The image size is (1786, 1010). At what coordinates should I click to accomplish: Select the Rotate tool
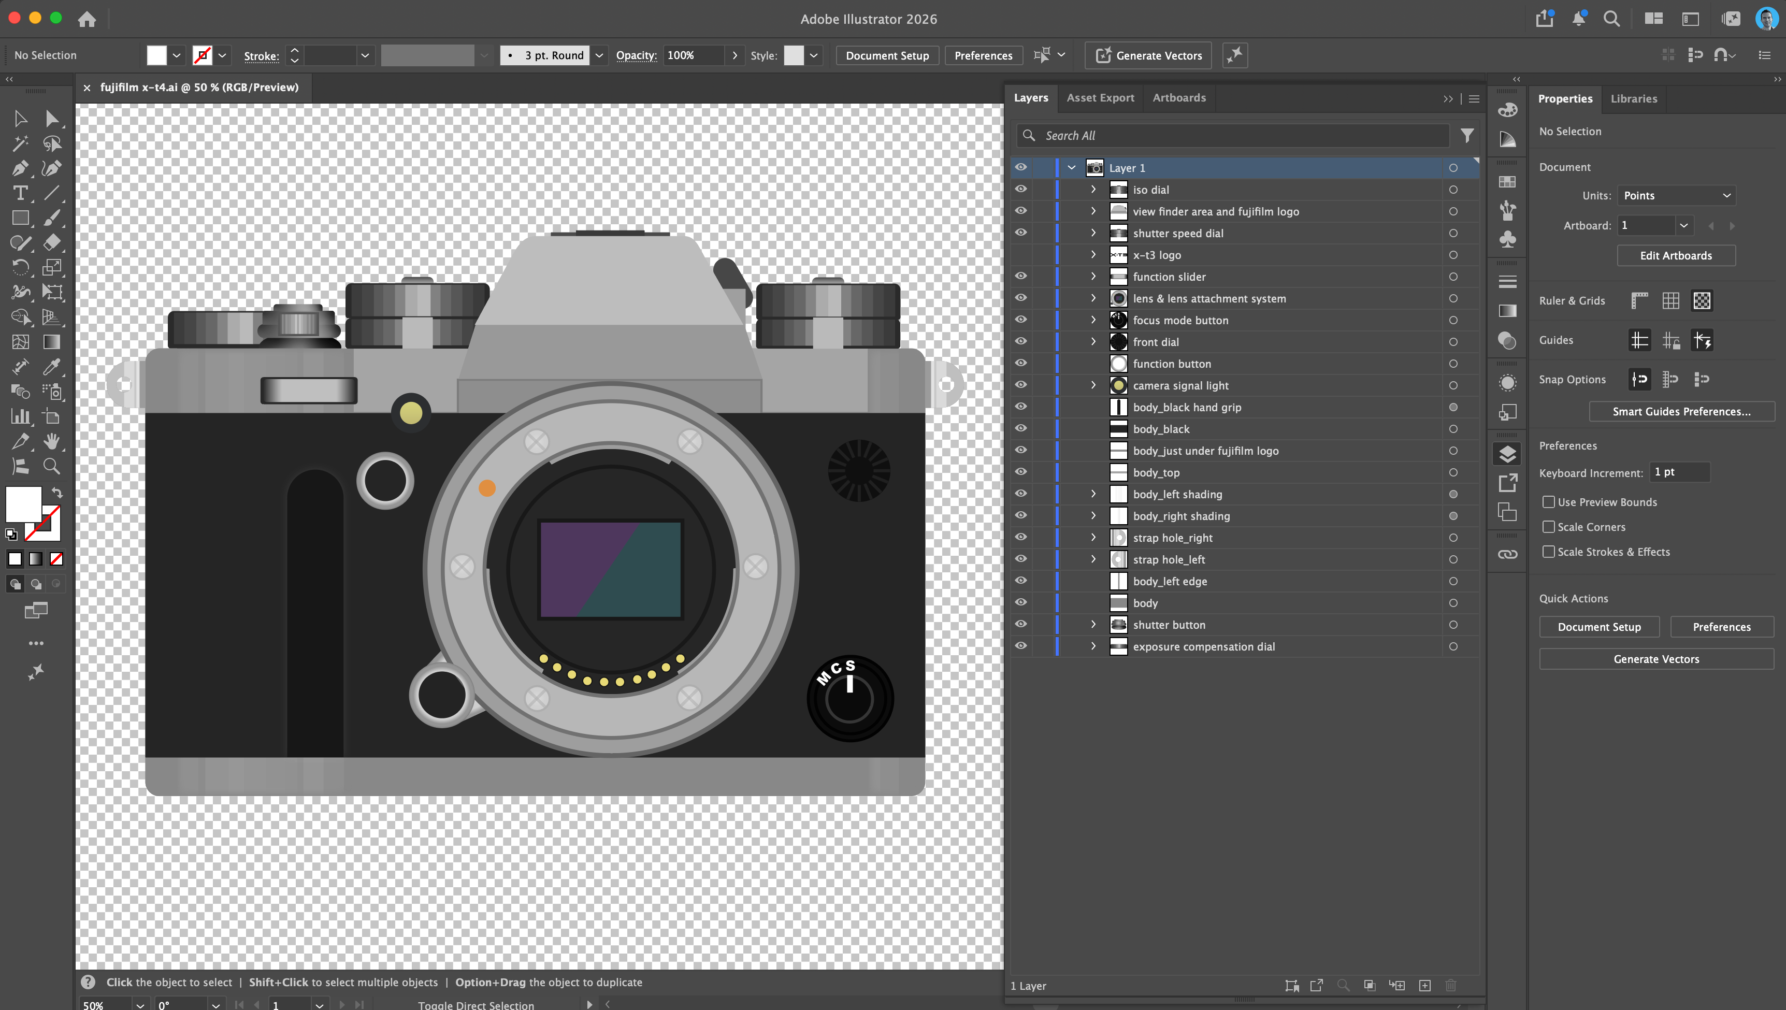(x=20, y=267)
